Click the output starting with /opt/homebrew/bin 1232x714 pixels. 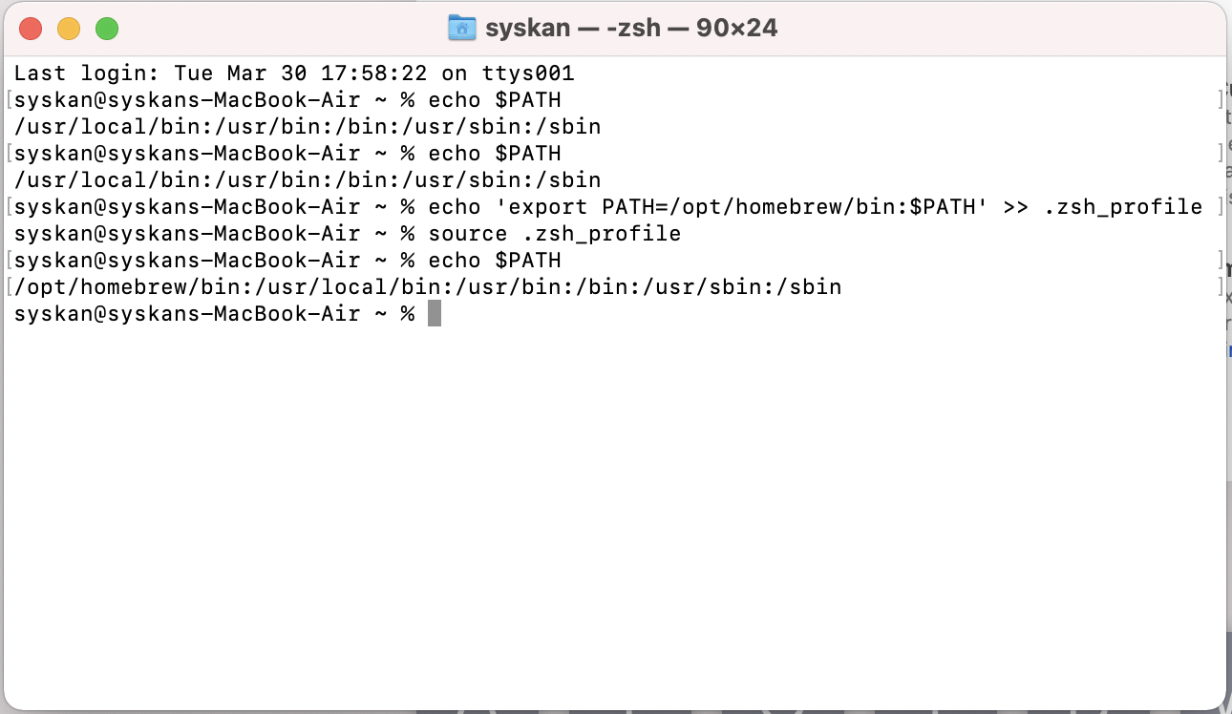pos(428,287)
